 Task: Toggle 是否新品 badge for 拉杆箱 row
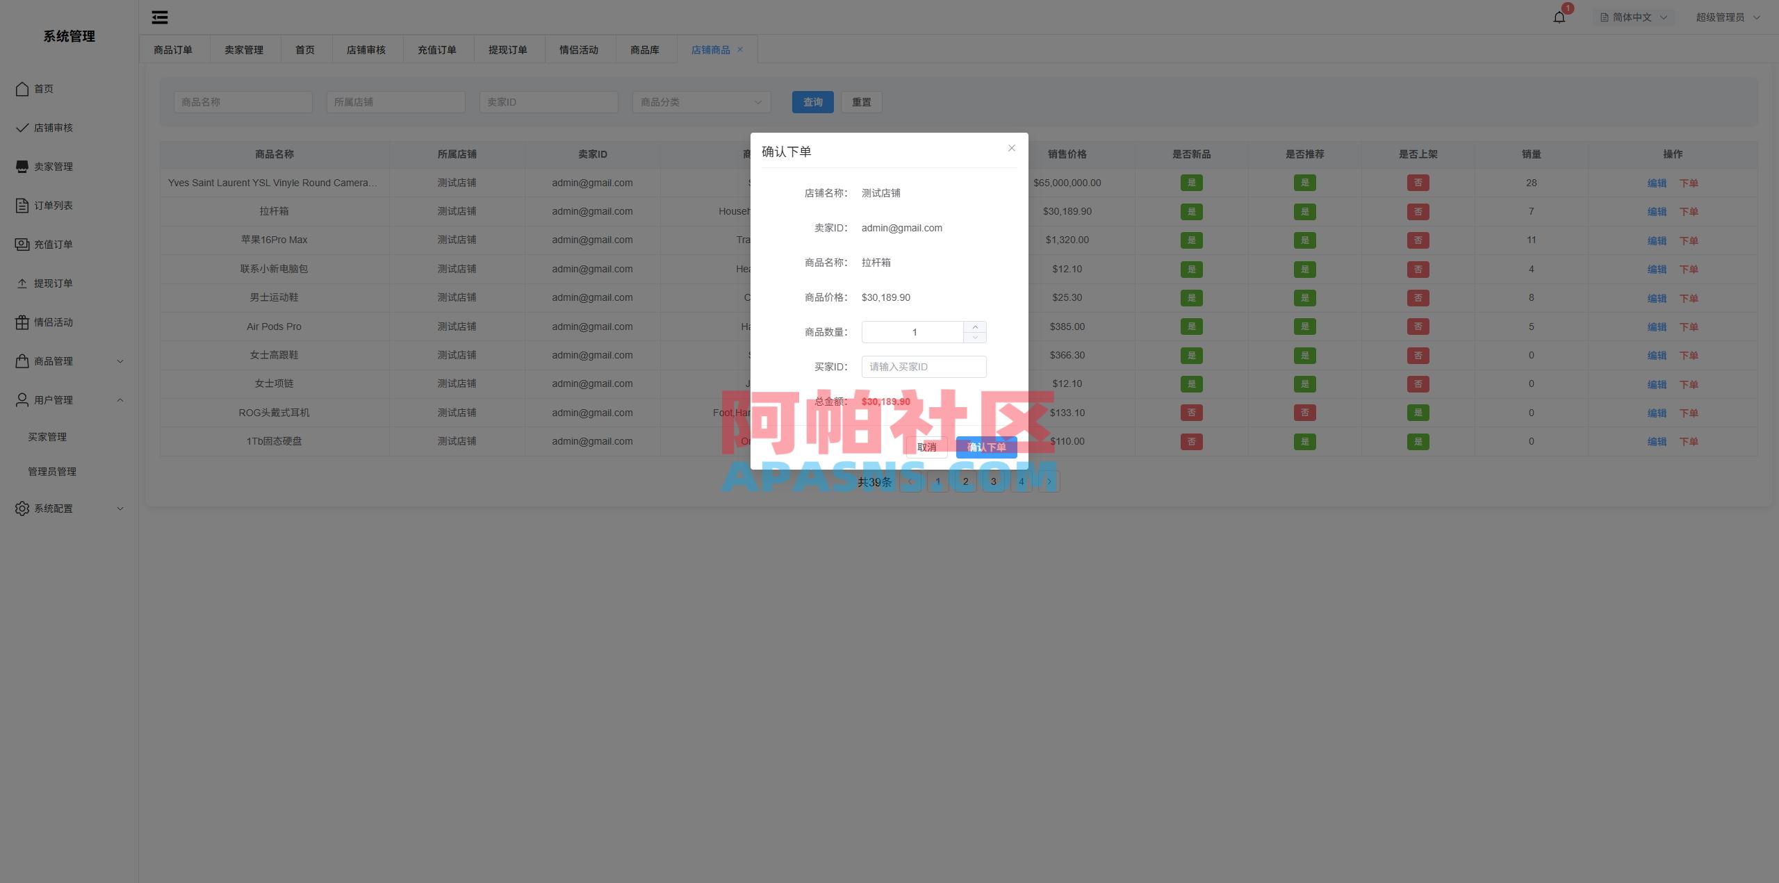point(1192,211)
